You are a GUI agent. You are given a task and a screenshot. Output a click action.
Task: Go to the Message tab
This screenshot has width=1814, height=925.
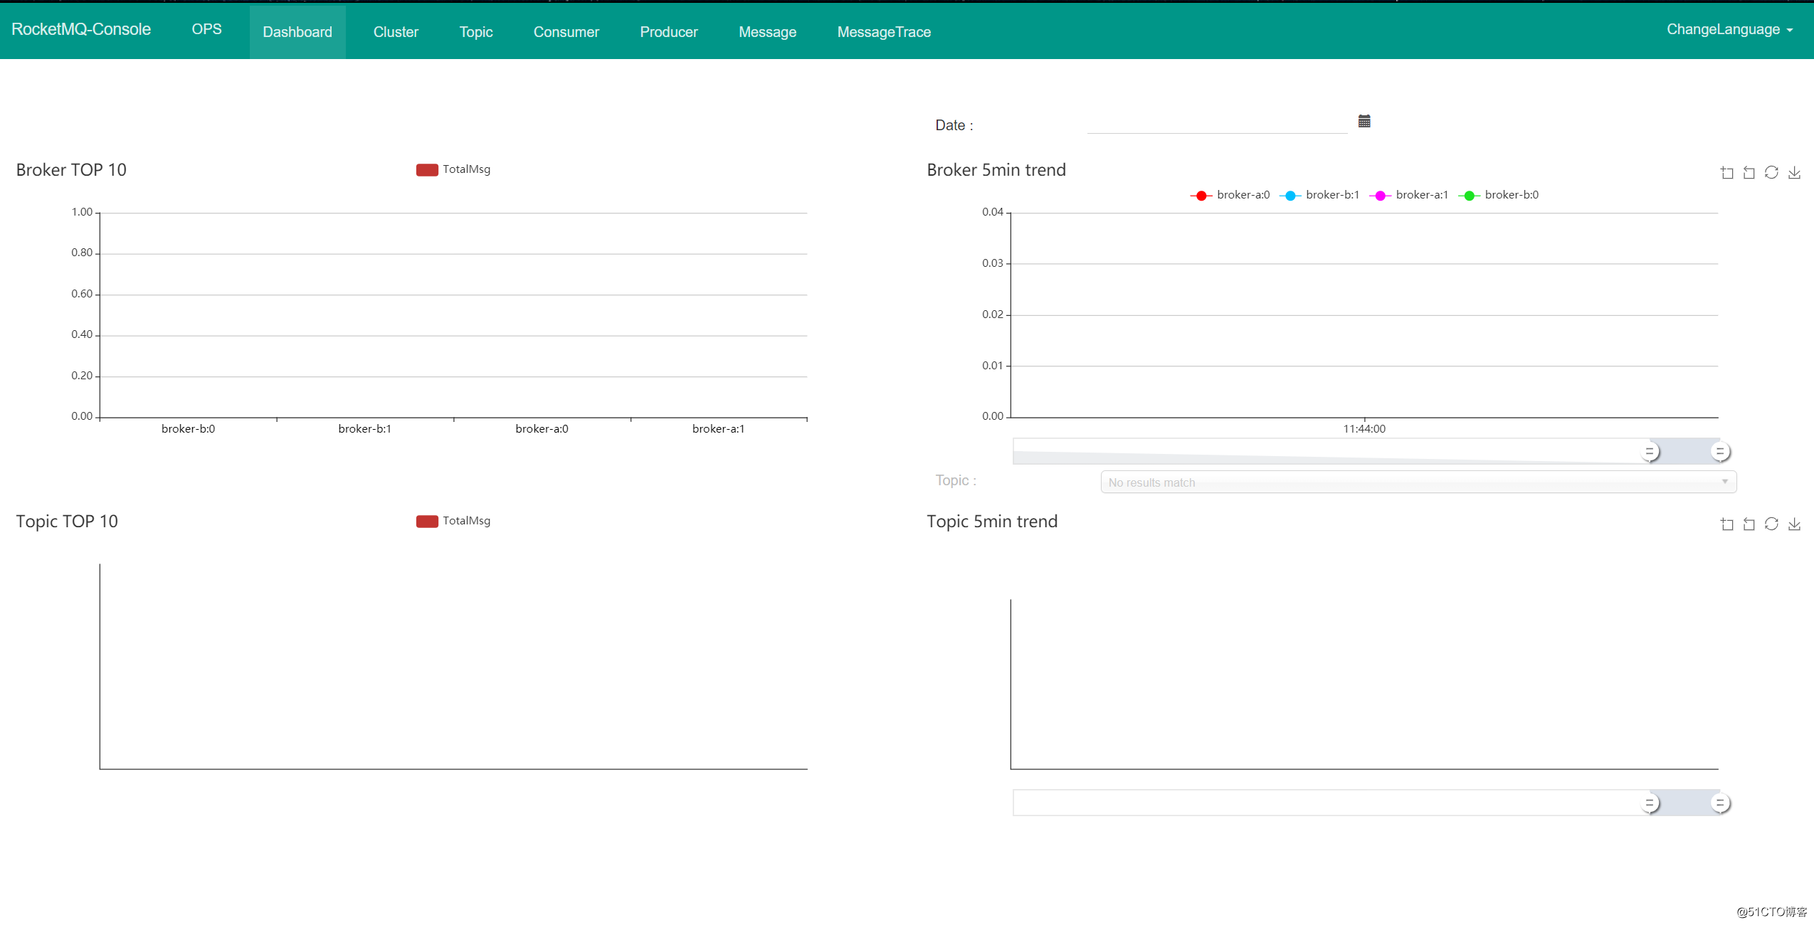pos(767,32)
